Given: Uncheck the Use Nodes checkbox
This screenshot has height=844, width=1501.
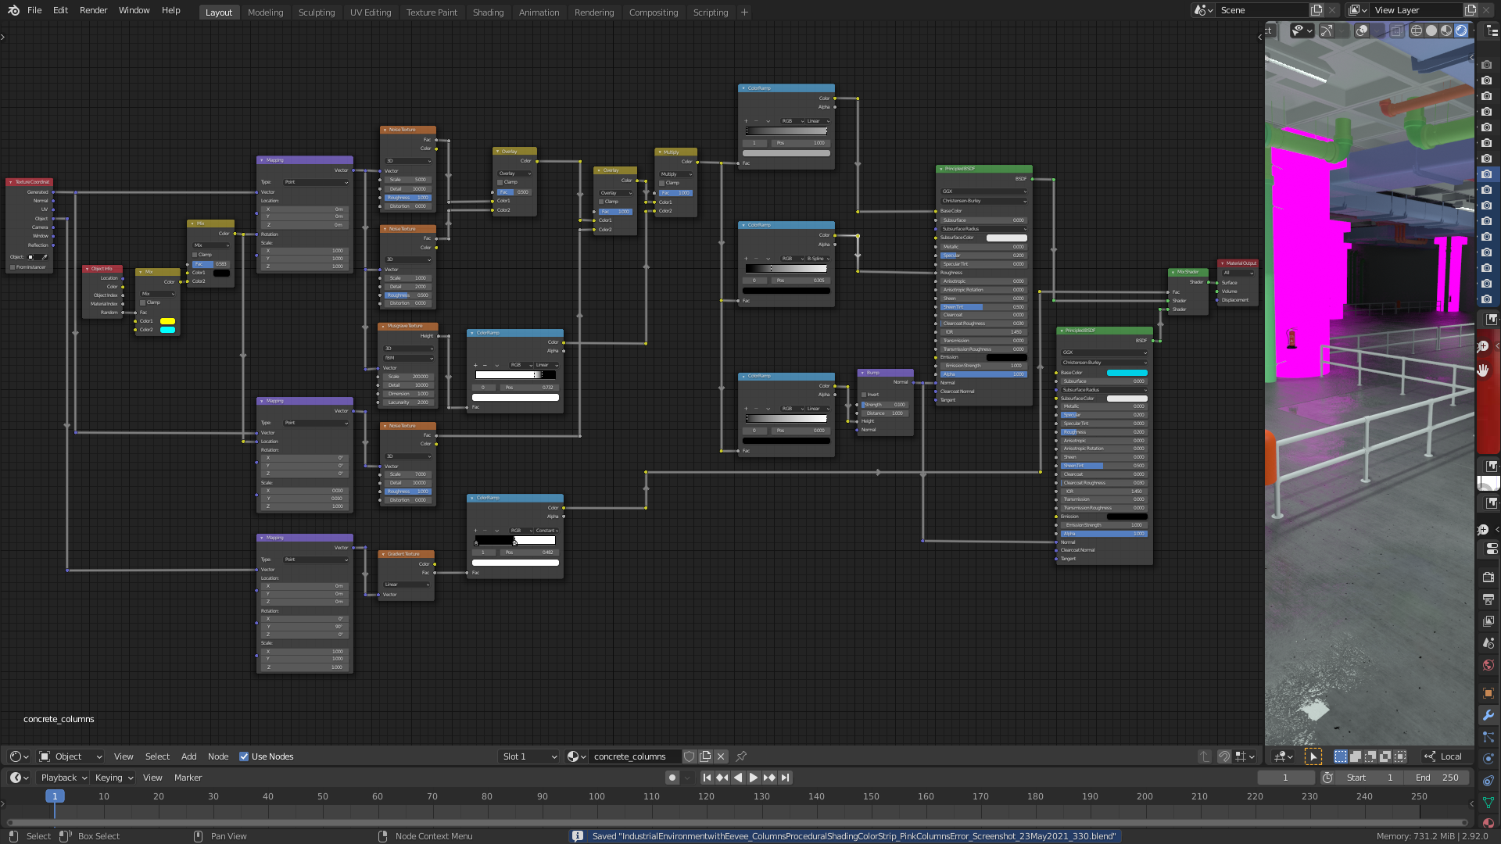Looking at the screenshot, I should [244, 756].
